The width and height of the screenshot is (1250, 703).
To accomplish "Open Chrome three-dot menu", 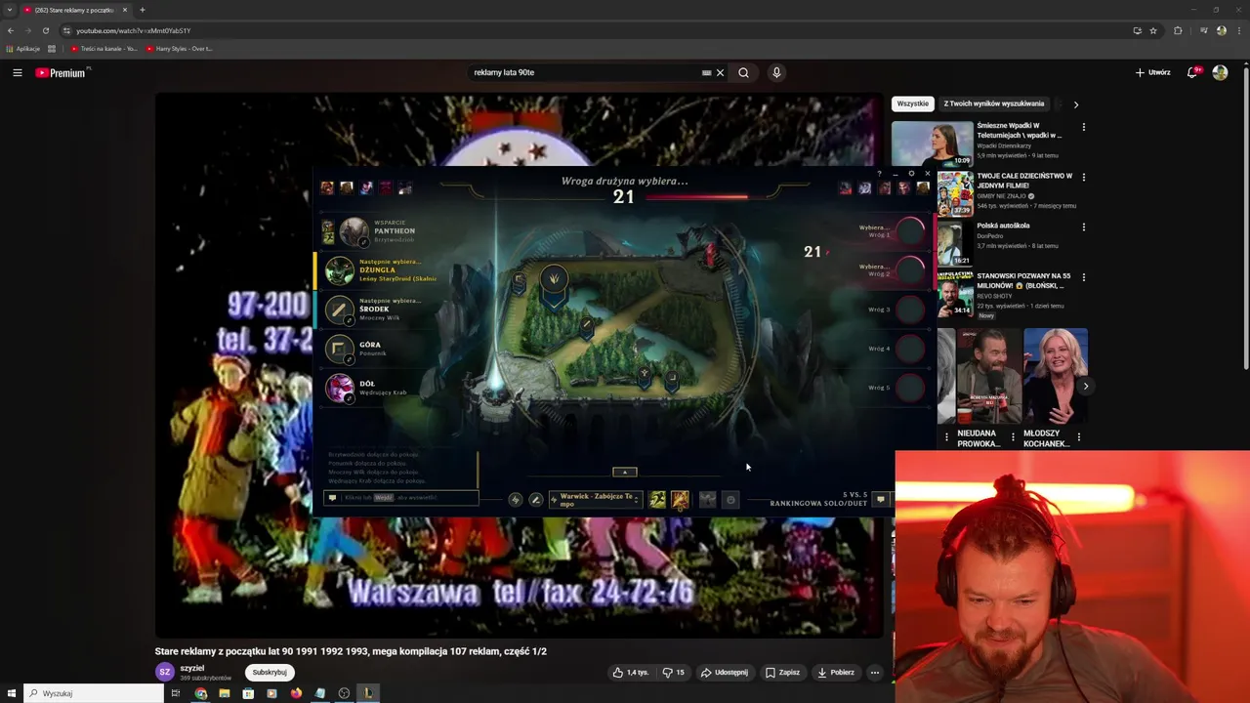I will pyautogui.click(x=1237, y=30).
